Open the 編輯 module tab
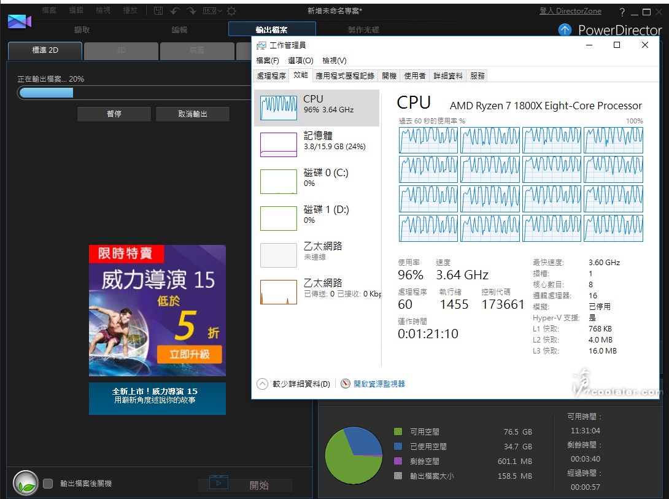669x499 pixels. [179, 29]
